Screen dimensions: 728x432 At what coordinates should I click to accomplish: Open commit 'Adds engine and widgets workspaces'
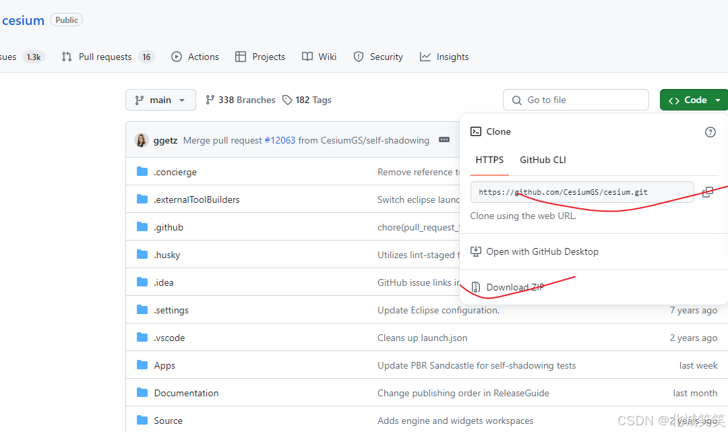[x=456, y=421]
